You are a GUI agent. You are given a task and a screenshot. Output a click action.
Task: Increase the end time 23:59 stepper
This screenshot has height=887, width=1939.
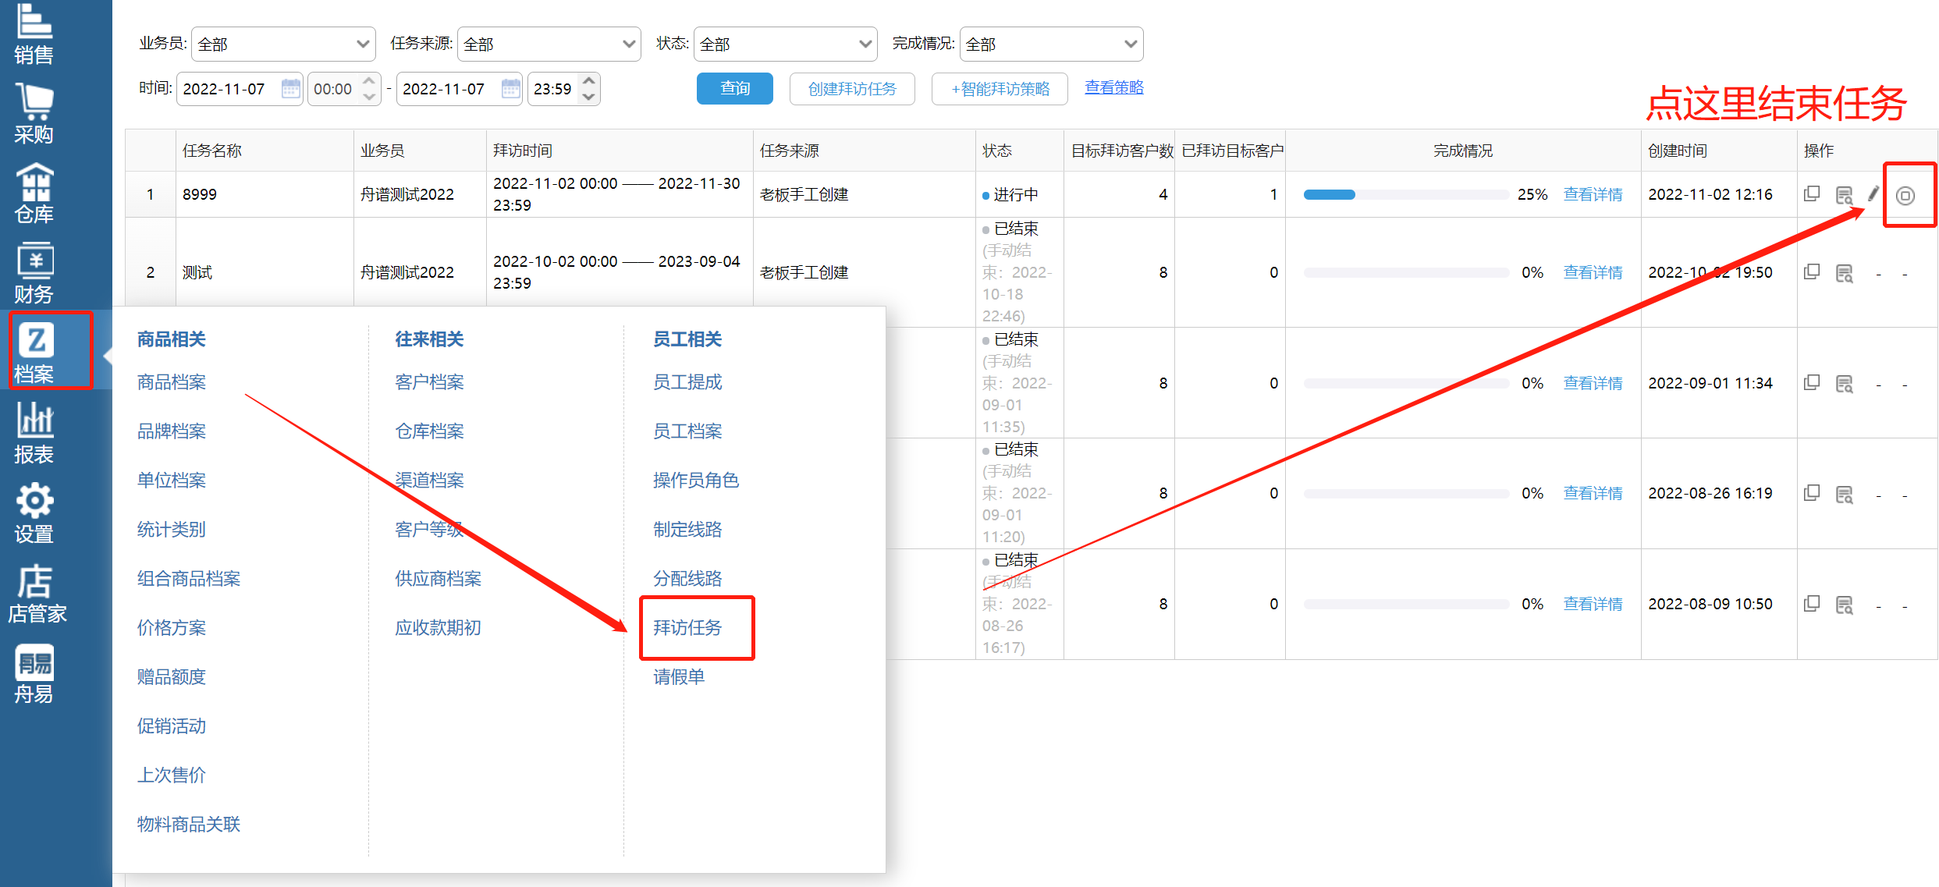pyautogui.click(x=589, y=80)
